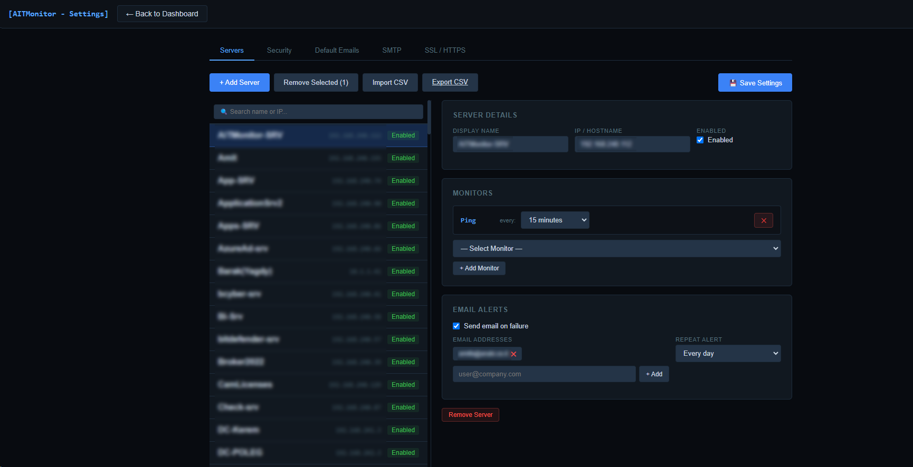Go to the SMTP tab
Screen dimensions: 913x467
392,51
